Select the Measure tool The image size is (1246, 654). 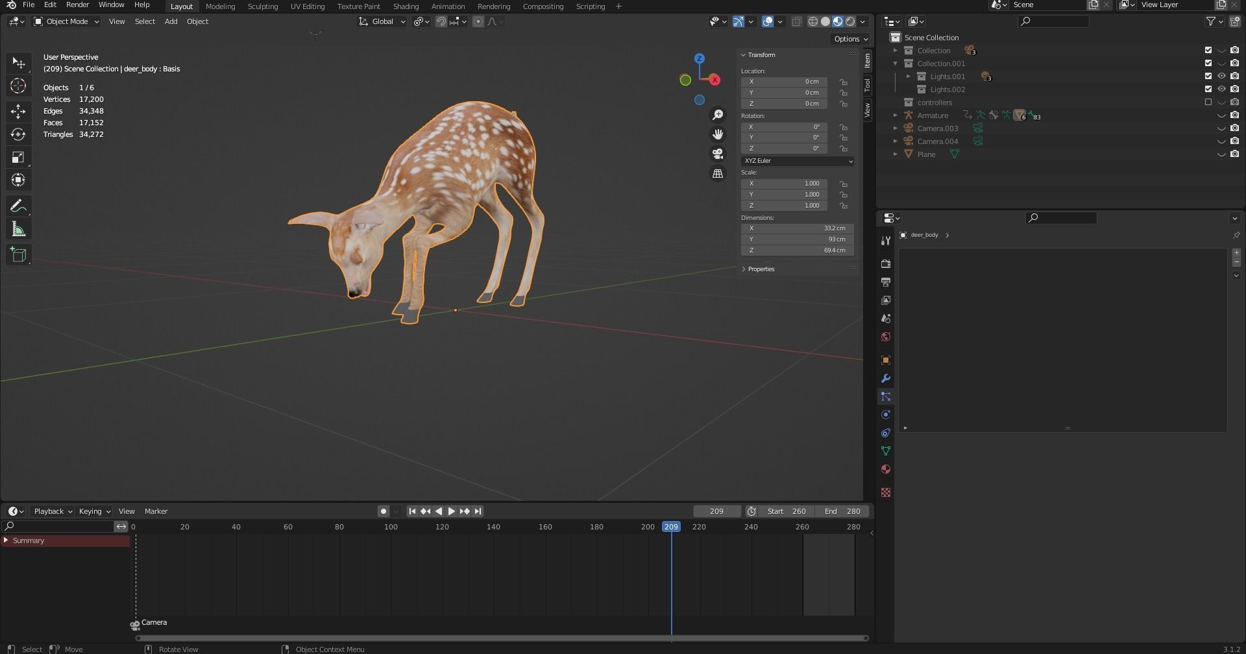[18, 229]
